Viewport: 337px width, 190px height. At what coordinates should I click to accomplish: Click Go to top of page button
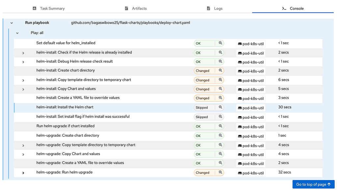(313, 184)
